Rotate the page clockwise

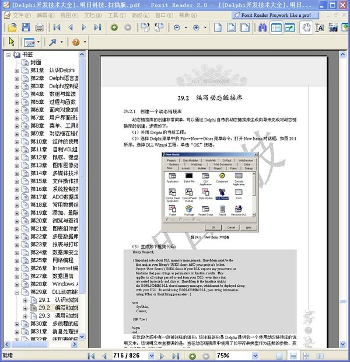coord(145,27)
